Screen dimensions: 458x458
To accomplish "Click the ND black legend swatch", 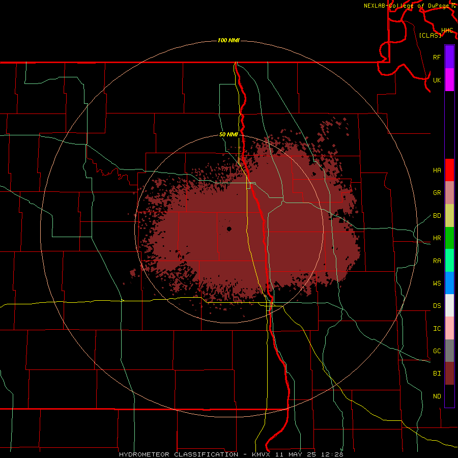I will click(449, 396).
